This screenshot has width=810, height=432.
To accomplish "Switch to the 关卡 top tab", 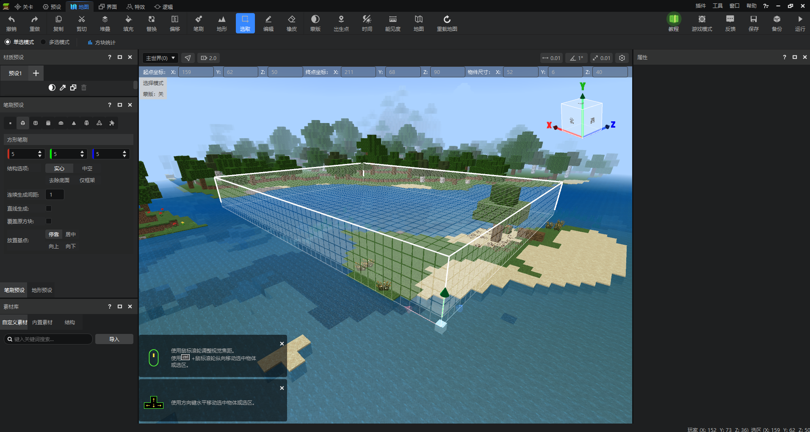I will (x=24, y=6).
